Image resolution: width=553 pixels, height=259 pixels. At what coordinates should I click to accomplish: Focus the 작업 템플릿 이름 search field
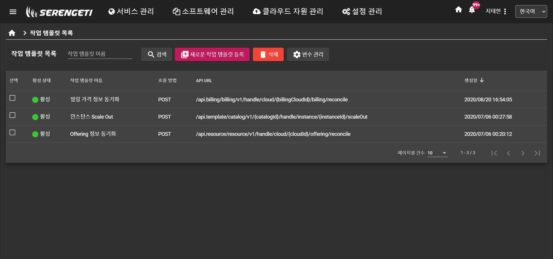coord(100,54)
